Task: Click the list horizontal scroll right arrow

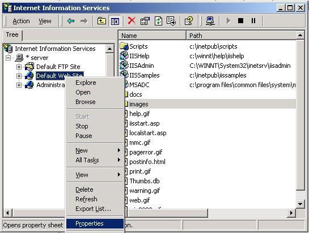Action: coord(291,213)
